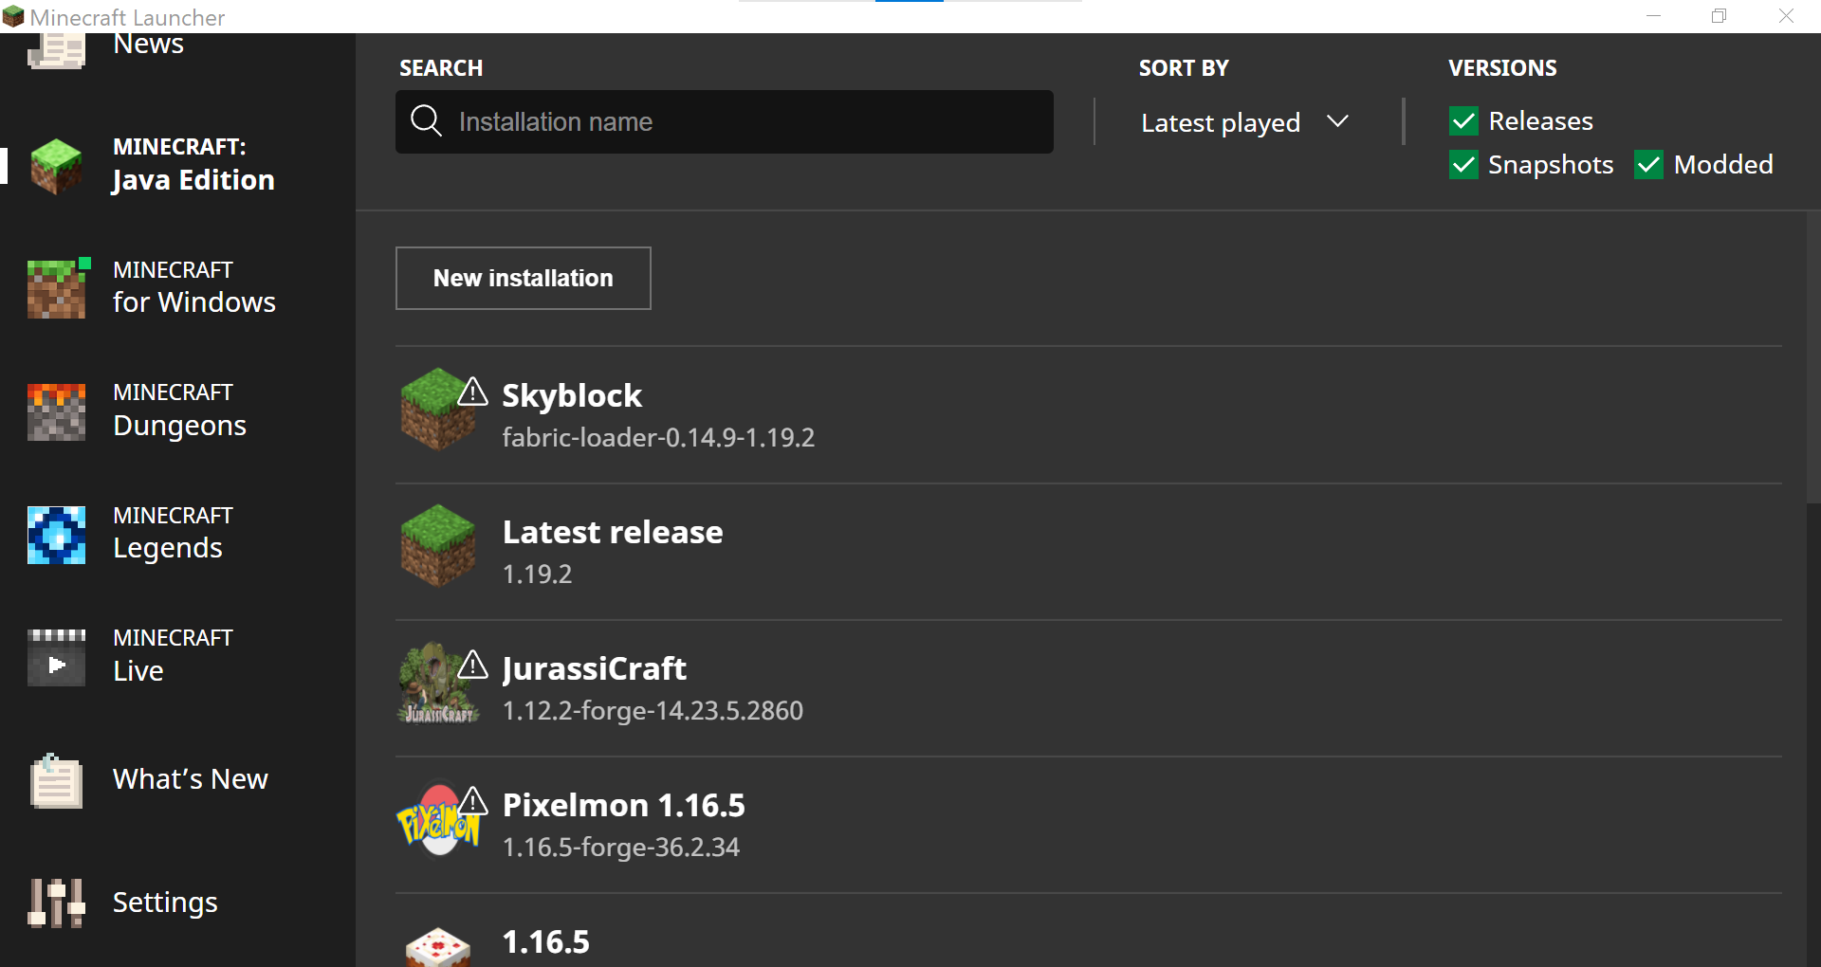Click the Minecraft Launcher title bar icon
The height and width of the screenshot is (967, 1821).
13,16
